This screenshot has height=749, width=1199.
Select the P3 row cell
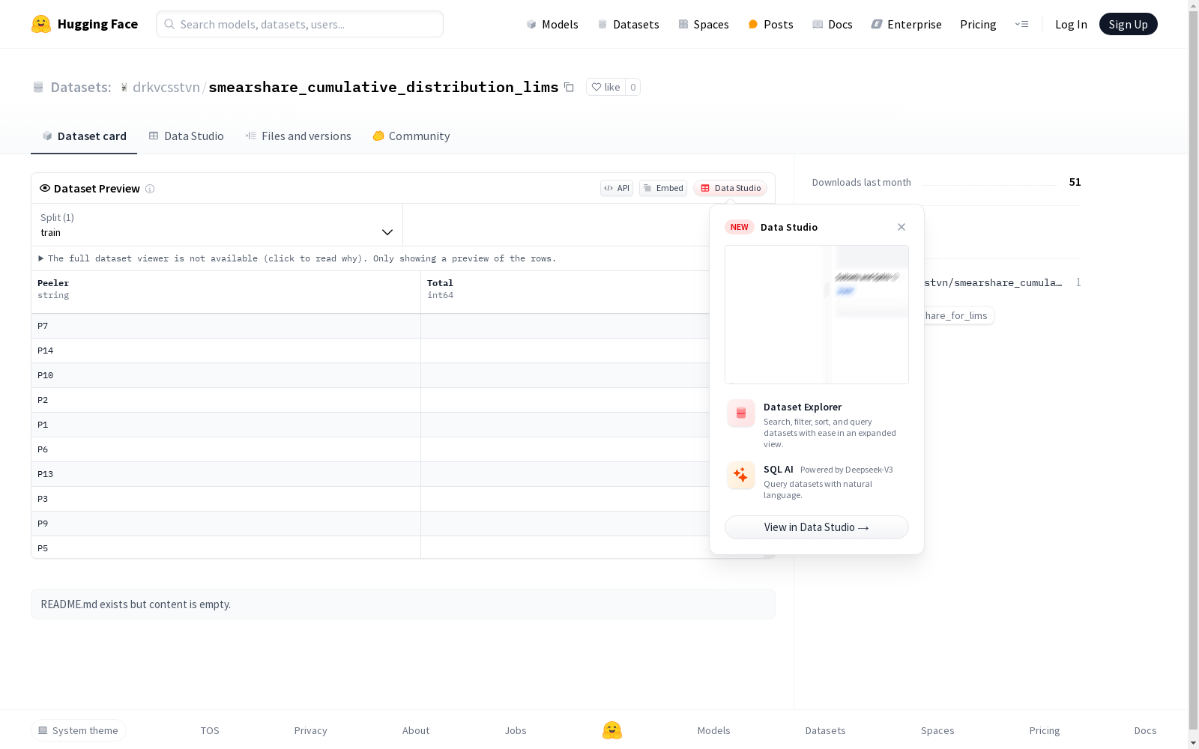tap(226, 499)
